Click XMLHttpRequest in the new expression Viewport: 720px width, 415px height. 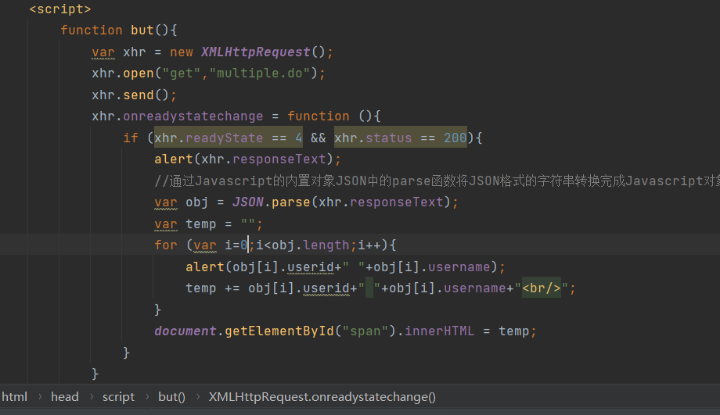click(256, 52)
